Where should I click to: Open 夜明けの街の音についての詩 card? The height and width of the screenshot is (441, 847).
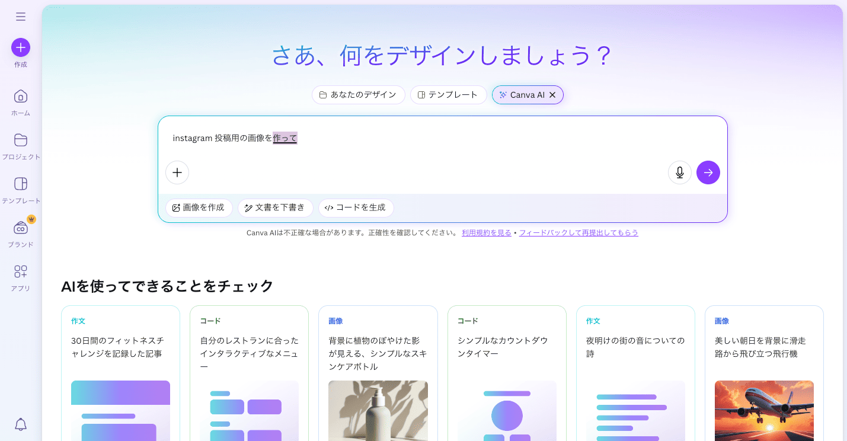(635, 373)
